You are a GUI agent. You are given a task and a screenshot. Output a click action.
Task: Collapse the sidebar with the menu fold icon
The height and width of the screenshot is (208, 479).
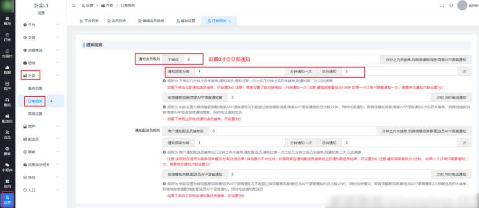tap(74, 5)
